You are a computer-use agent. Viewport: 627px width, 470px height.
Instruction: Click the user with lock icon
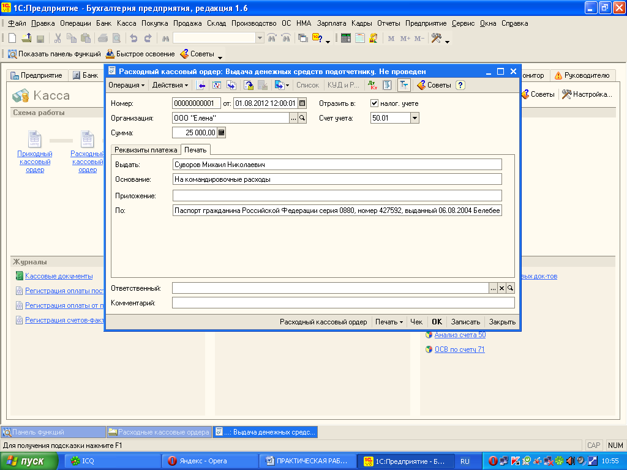[374, 39]
